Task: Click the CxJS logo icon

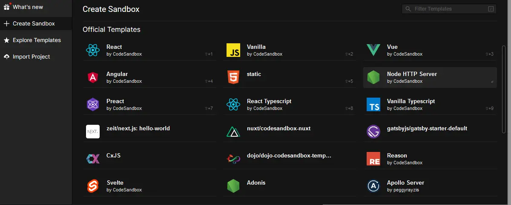Action: 92,159
